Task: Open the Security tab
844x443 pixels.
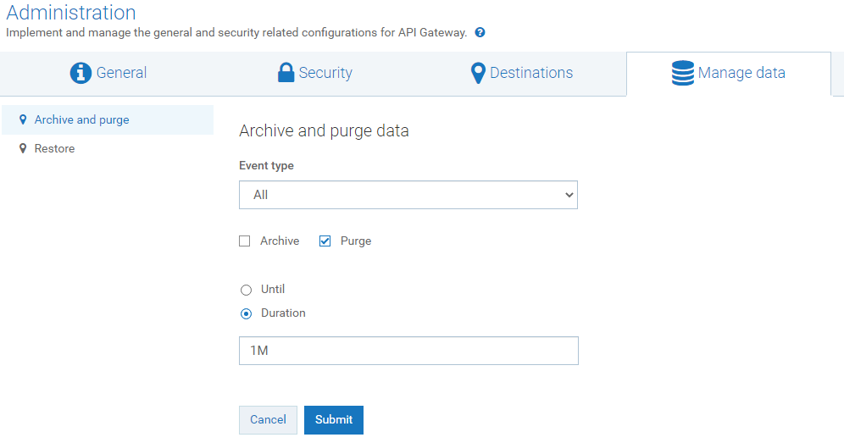Action: coord(315,74)
